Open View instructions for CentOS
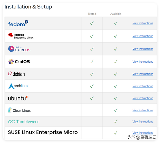 click(x=143, y=62)
